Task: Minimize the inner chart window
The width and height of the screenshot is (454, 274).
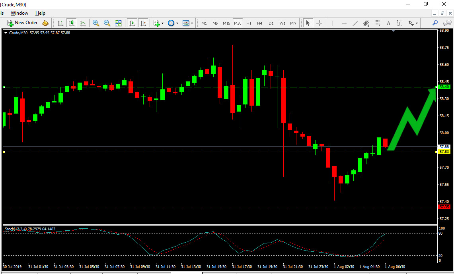Action: (435, 13)
